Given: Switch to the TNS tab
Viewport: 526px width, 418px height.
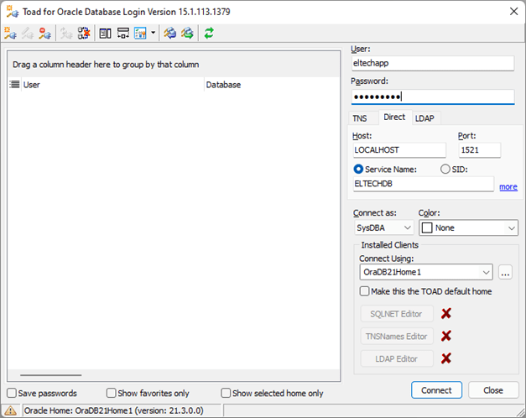Looking at the screenshot, I should [360, 118].
